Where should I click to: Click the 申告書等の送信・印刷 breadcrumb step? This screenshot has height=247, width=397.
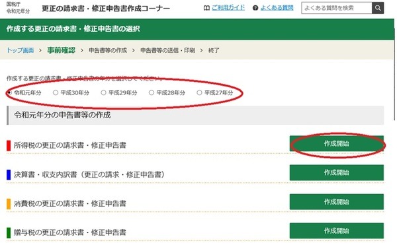167,50
